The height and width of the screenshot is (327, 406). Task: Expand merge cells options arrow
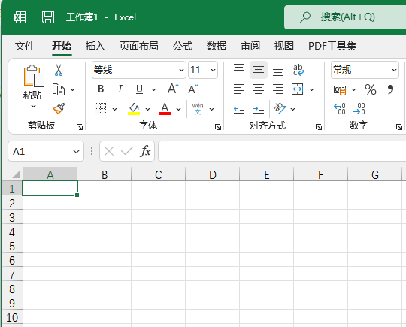coord(312,89)
